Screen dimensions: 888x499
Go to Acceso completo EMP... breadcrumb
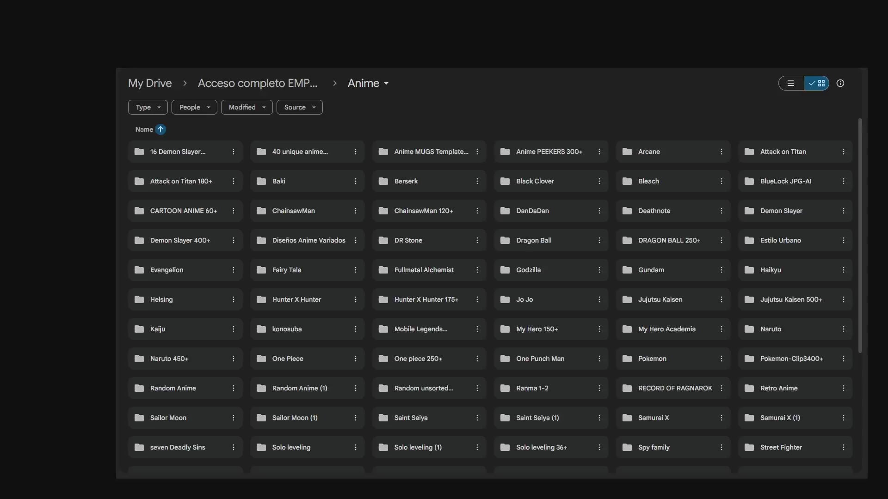point(258,83)
